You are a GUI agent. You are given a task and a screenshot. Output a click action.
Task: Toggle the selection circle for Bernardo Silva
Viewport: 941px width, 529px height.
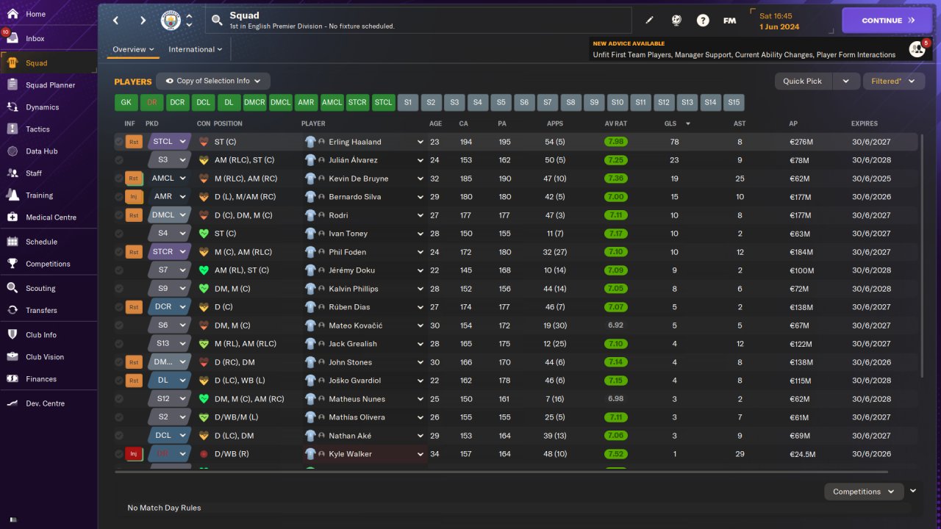119,197
